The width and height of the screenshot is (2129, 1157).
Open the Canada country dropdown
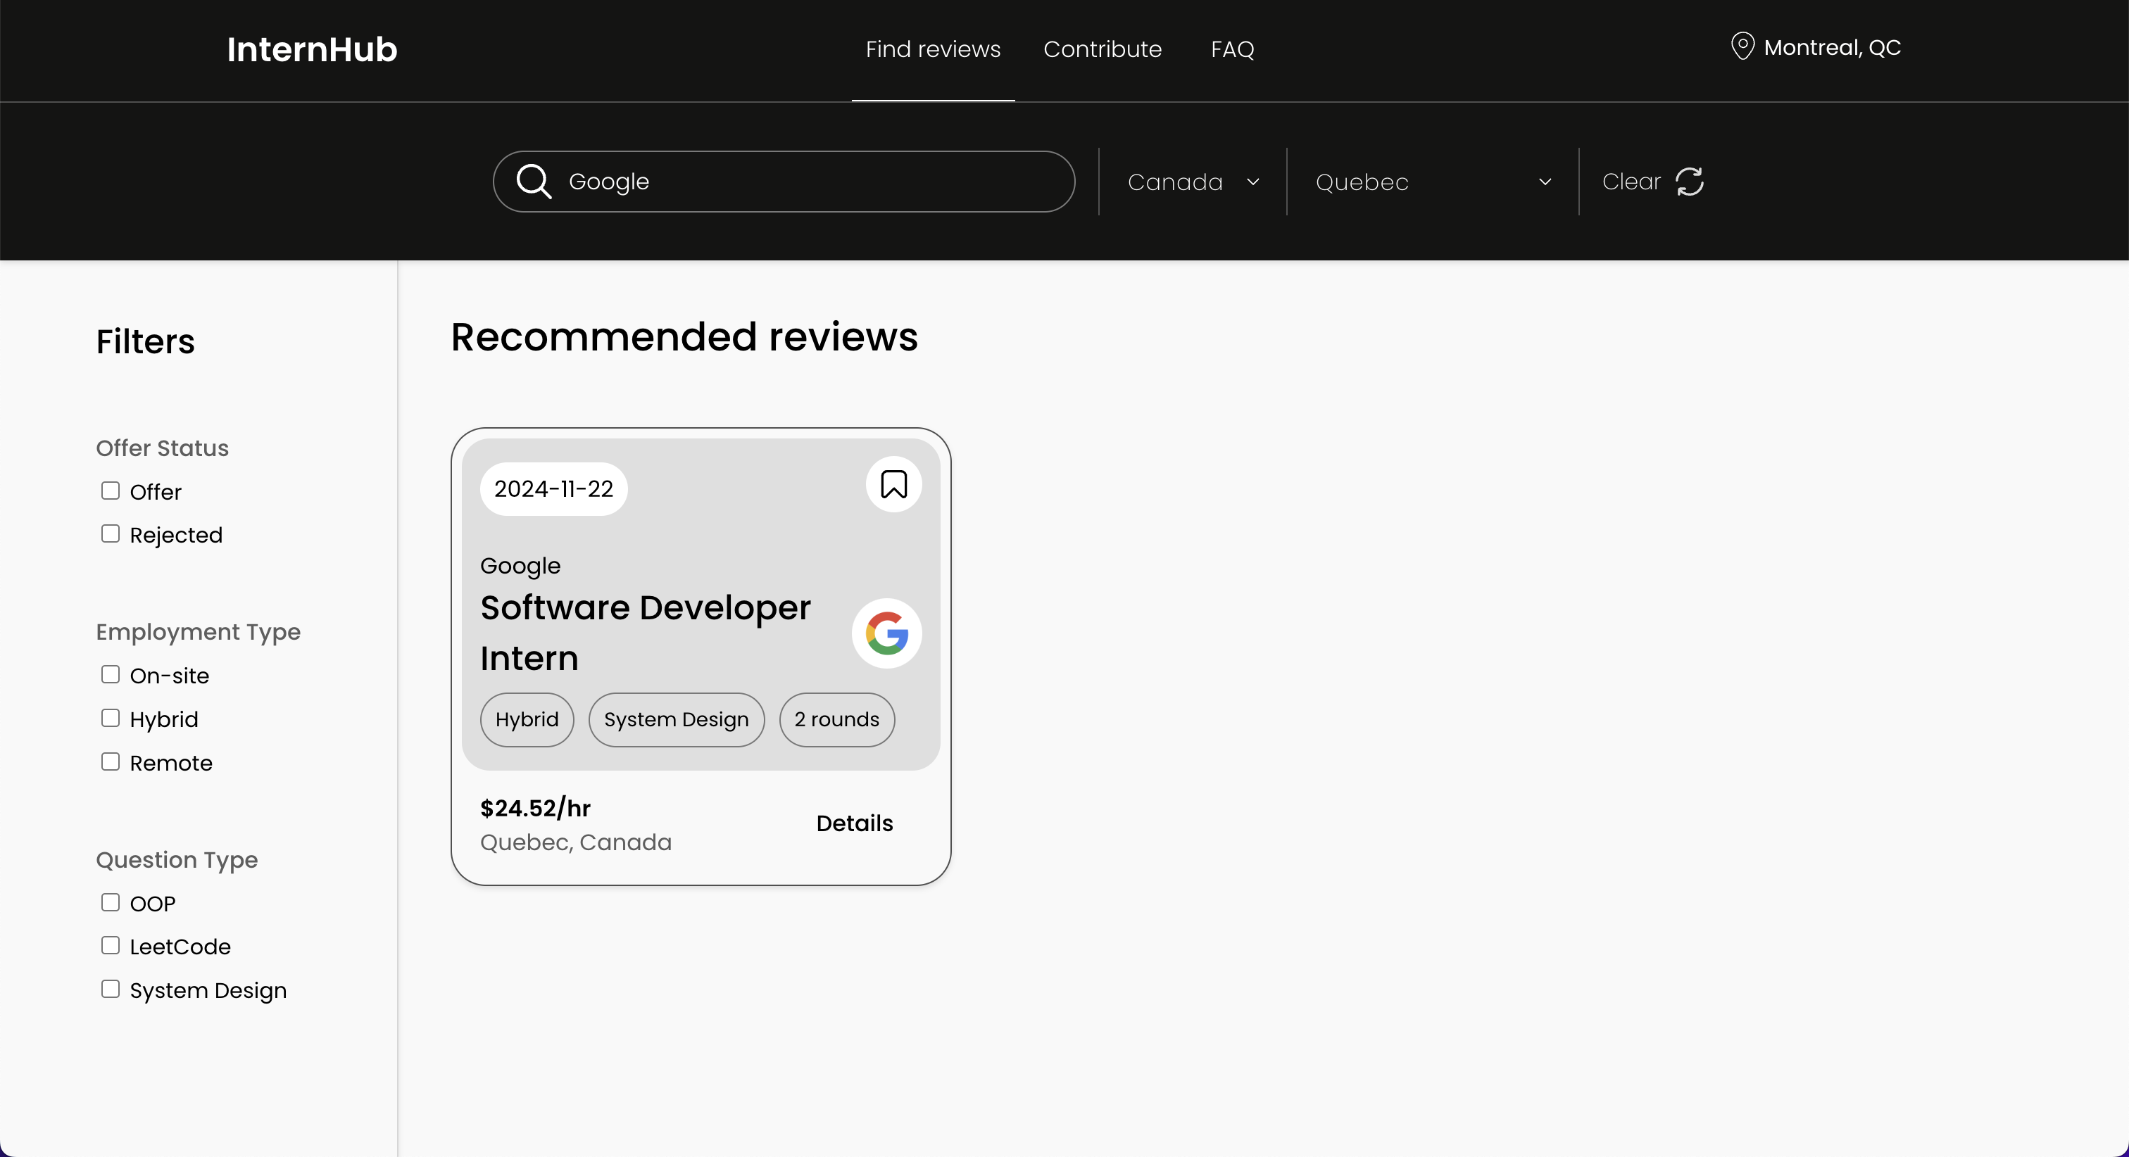[1193, 182]
